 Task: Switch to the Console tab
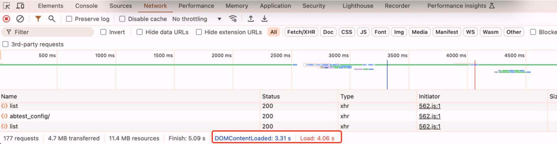(86, 6)
